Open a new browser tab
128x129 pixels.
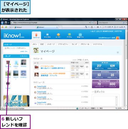point(60,27)
